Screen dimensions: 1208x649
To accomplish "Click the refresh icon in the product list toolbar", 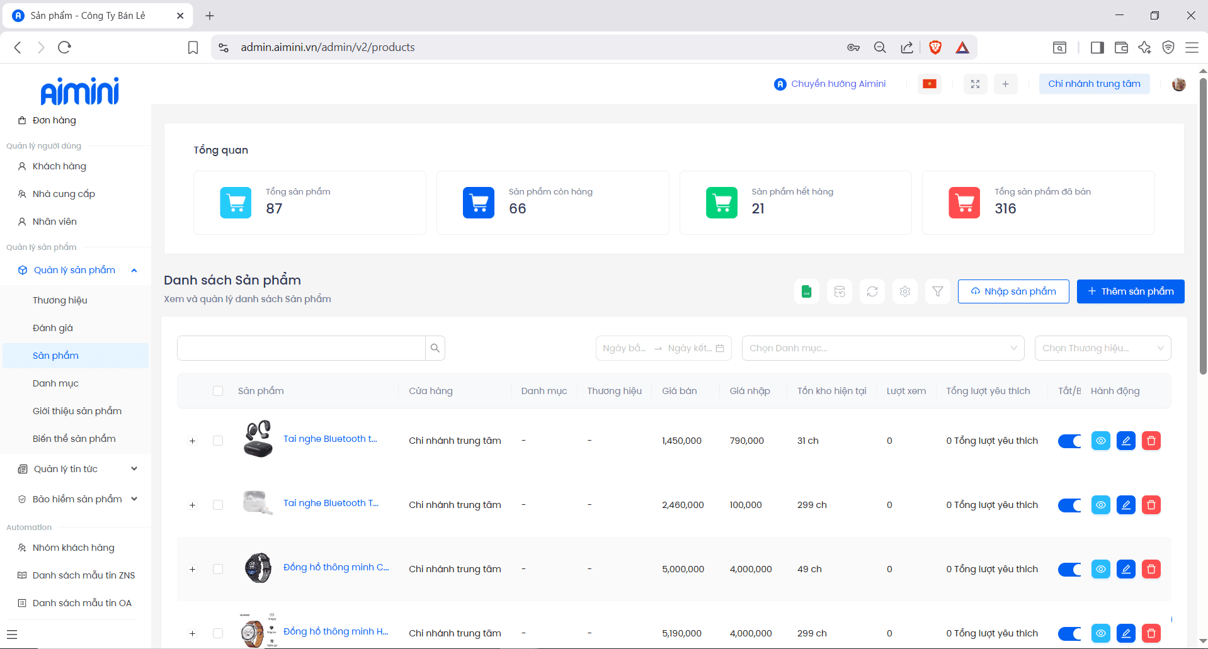I will click(x=872, y=291).
